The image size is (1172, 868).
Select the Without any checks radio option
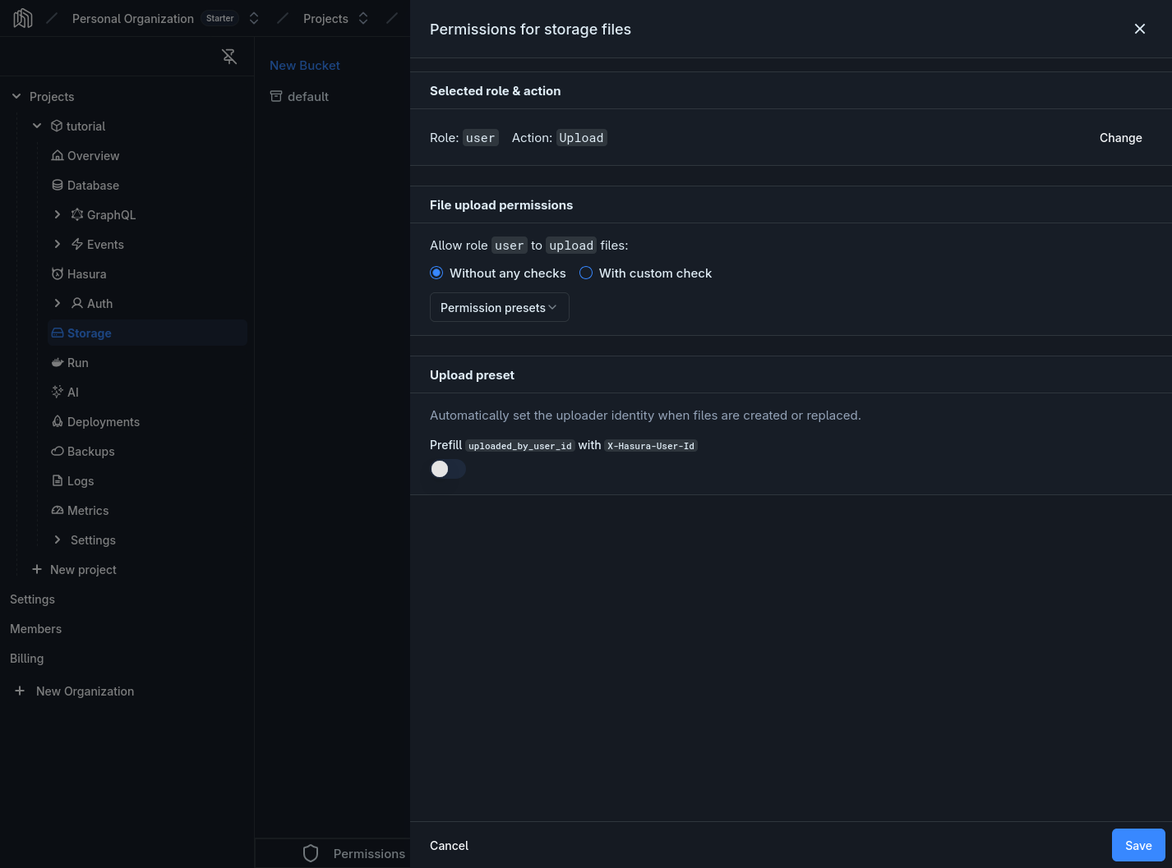coord(436,273)
